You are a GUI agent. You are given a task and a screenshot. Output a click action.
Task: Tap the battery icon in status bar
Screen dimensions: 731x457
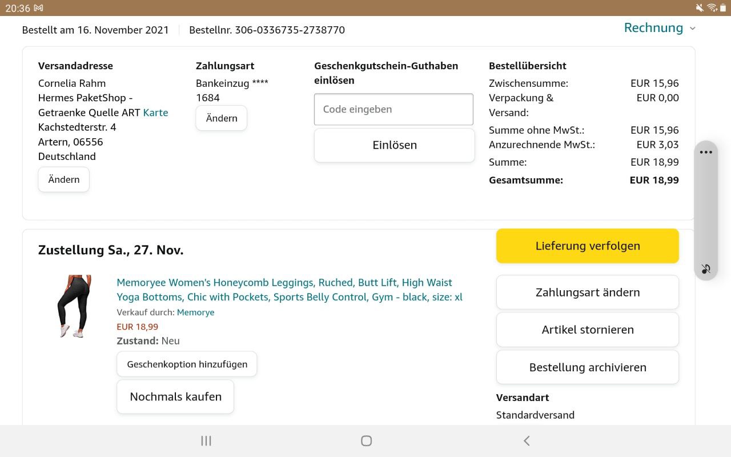pyautogui.click(x=723, y=8)
